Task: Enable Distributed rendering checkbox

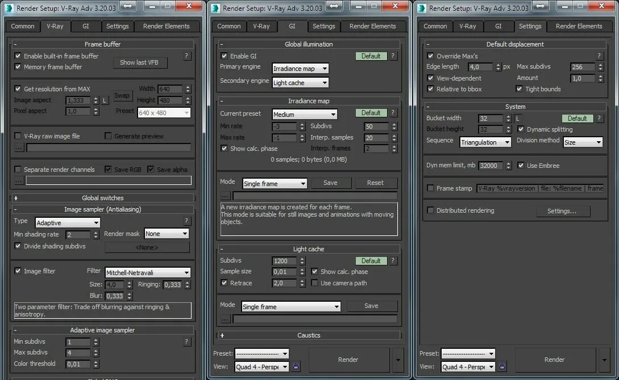Action: [431, 210]
